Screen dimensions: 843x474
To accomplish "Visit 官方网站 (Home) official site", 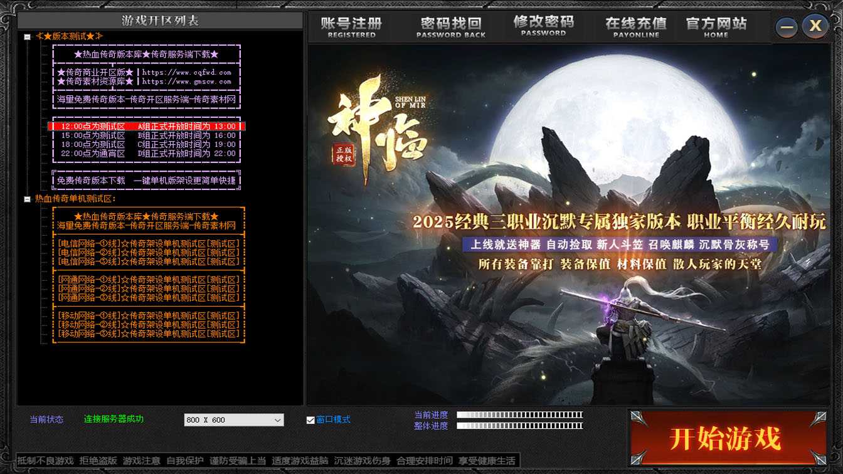I will pos(716,27).
